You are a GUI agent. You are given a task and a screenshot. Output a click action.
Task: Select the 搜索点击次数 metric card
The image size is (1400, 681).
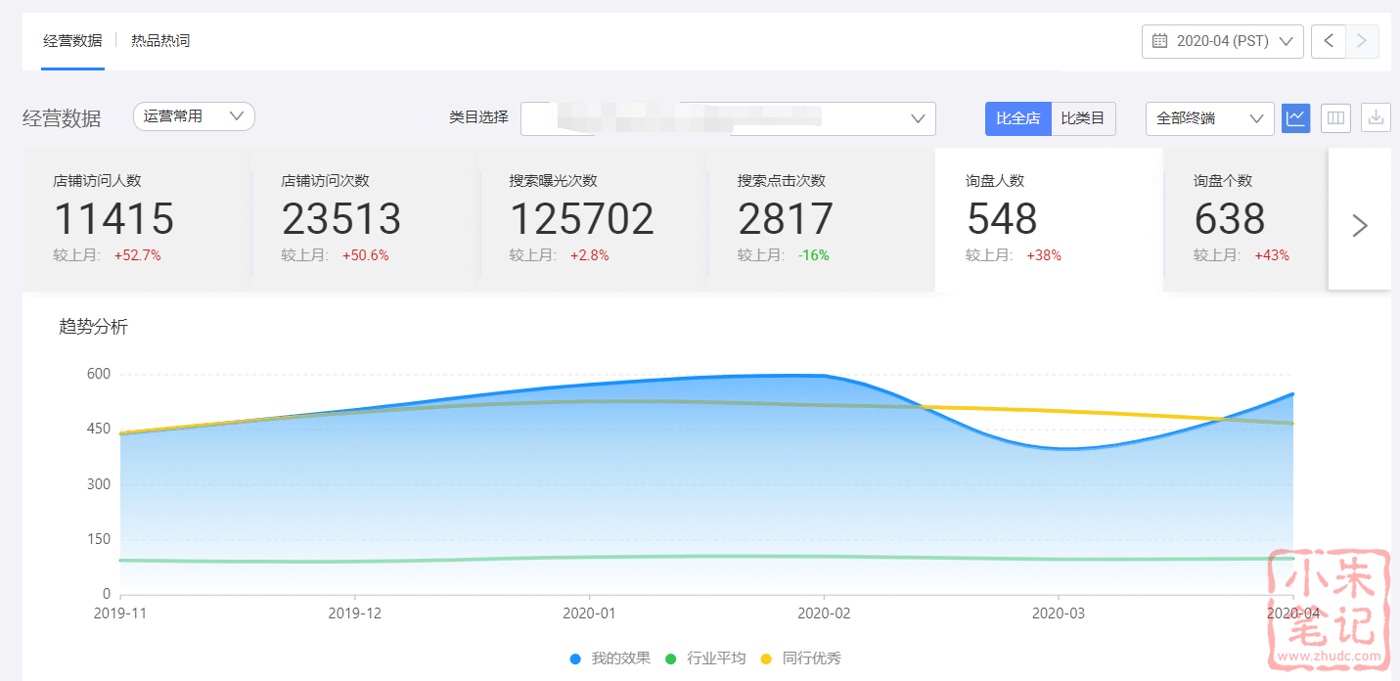coord(820,219)
